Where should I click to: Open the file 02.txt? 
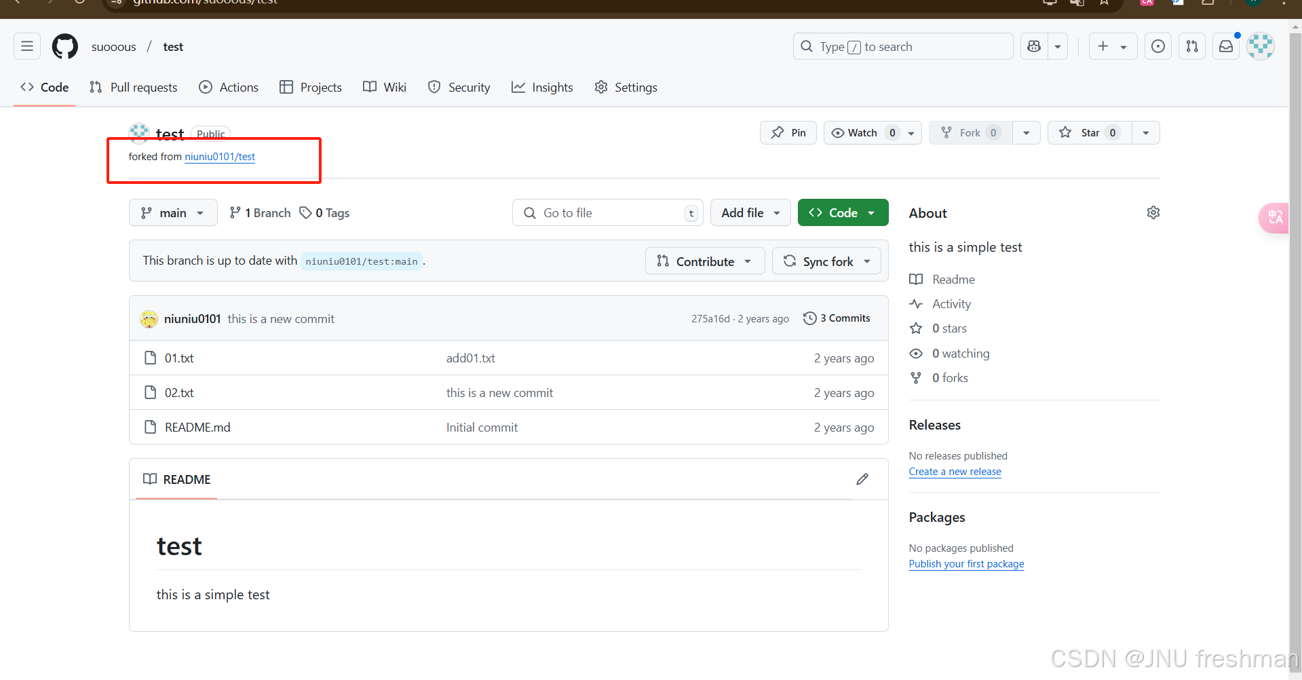(x=179, y=392)
